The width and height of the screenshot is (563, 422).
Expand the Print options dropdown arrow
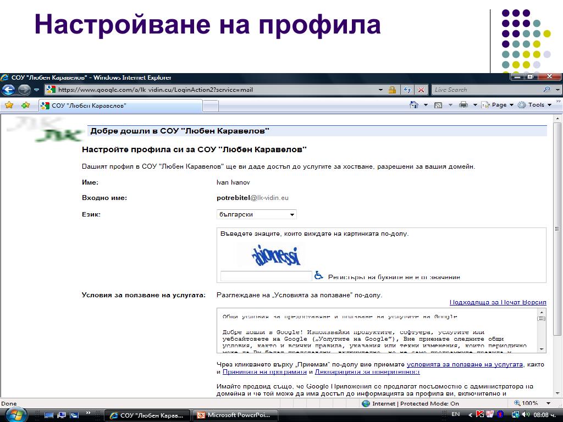coord(475,105)
